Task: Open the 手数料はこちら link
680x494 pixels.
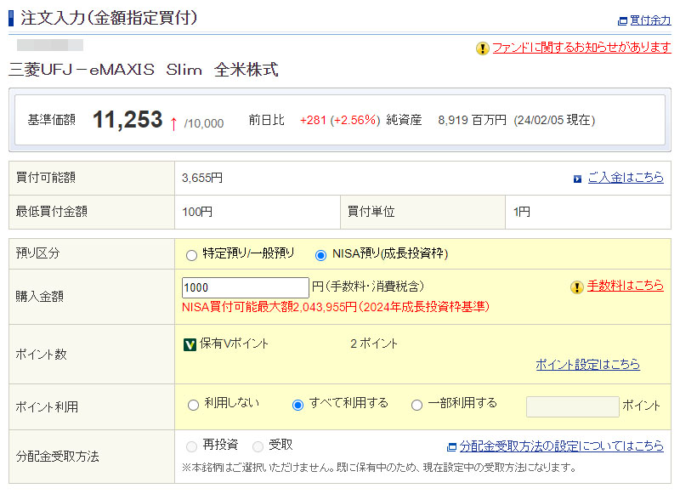Action: (x=626, y=287)
